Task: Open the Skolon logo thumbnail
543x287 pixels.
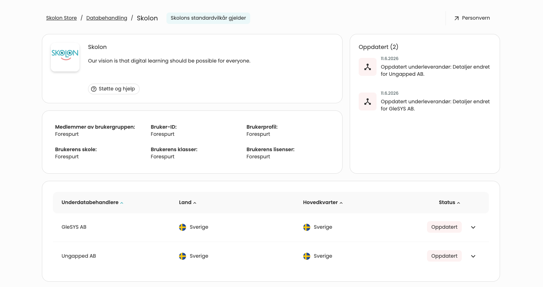Action: [65, 57]
